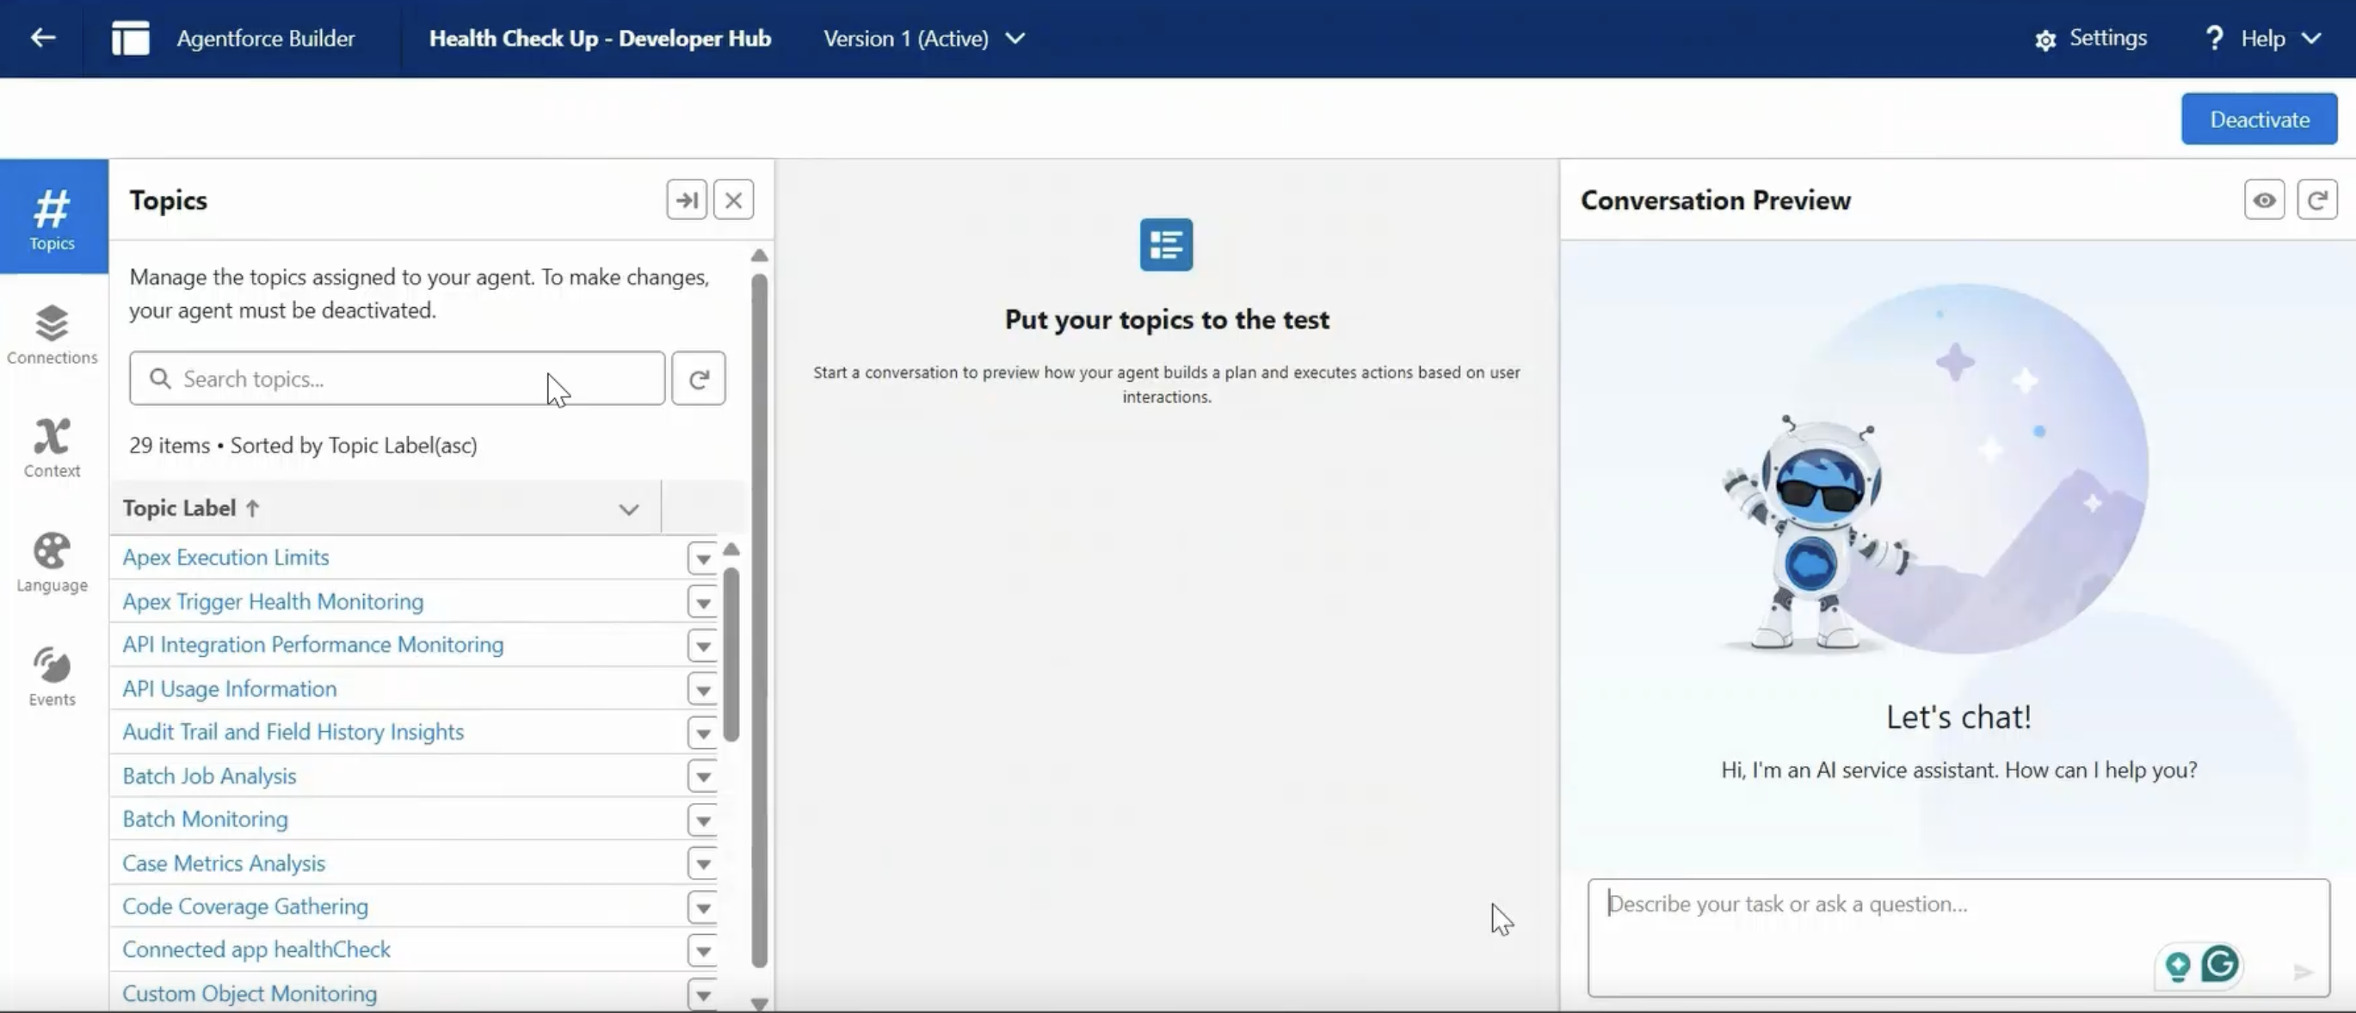The width and height of the screenshot is (2356, 1013).
Task: Toggle the preview eye icon
Action: pyautogui.click(x=2264, y=200)
